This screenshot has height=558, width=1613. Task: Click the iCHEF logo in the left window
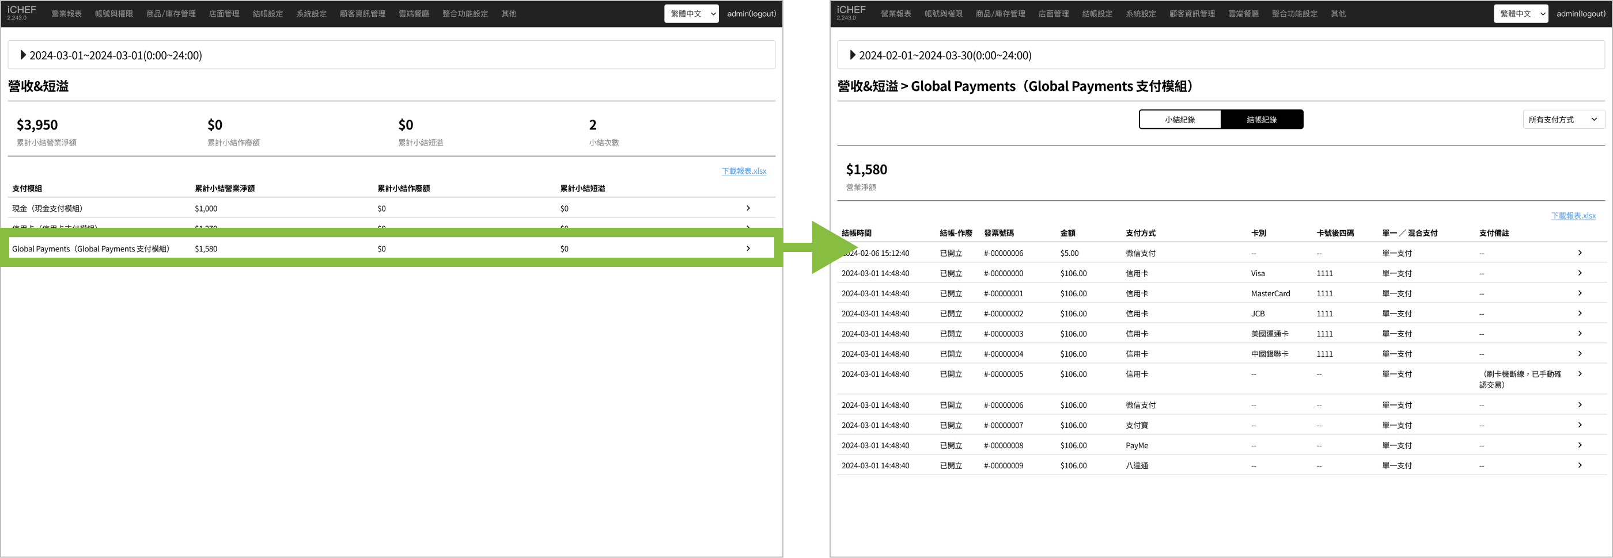22,13
